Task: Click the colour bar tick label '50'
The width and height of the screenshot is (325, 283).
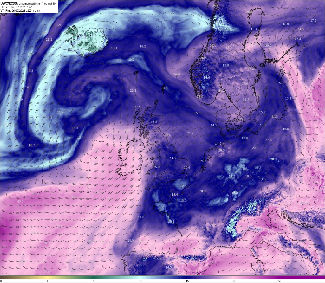Action: [x=280, y=281]
